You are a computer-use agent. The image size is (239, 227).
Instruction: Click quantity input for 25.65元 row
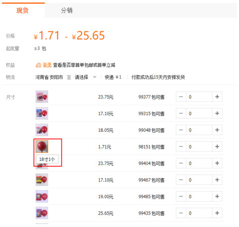pos(199,213)
